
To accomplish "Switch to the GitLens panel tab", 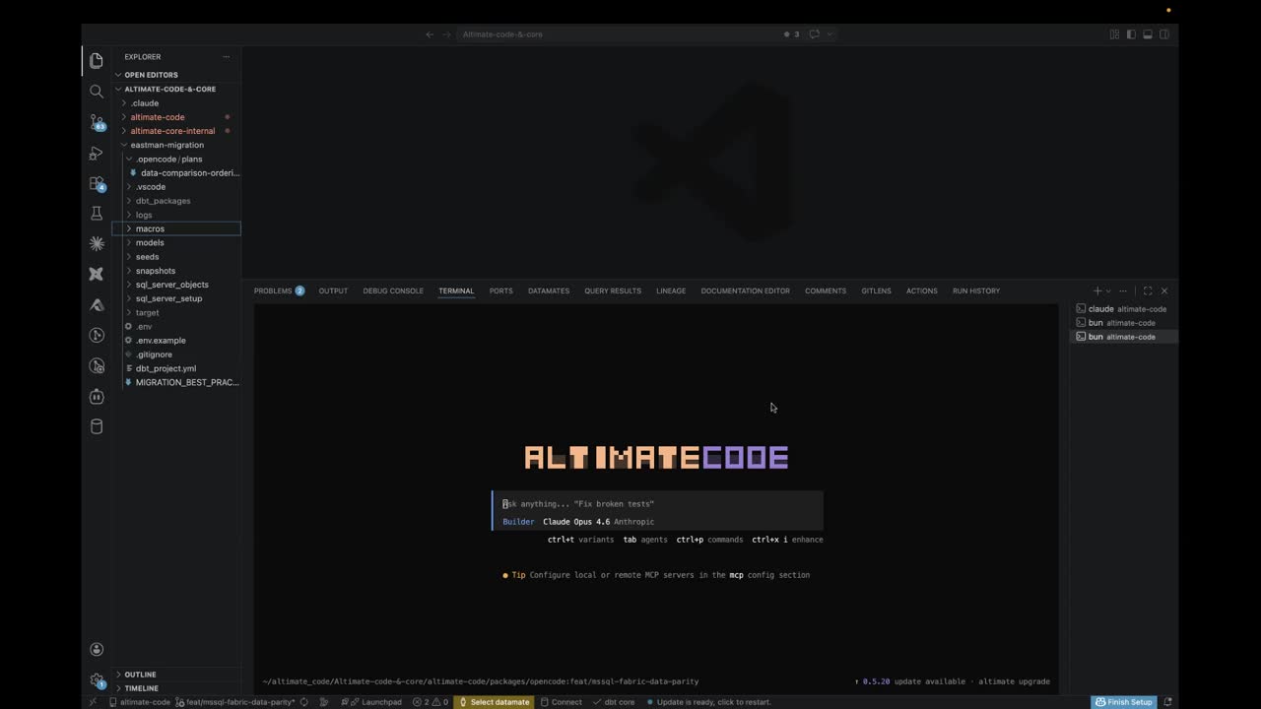I will [876, 290].
